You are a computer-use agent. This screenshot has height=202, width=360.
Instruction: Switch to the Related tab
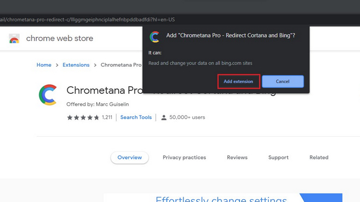click(319, 158)
